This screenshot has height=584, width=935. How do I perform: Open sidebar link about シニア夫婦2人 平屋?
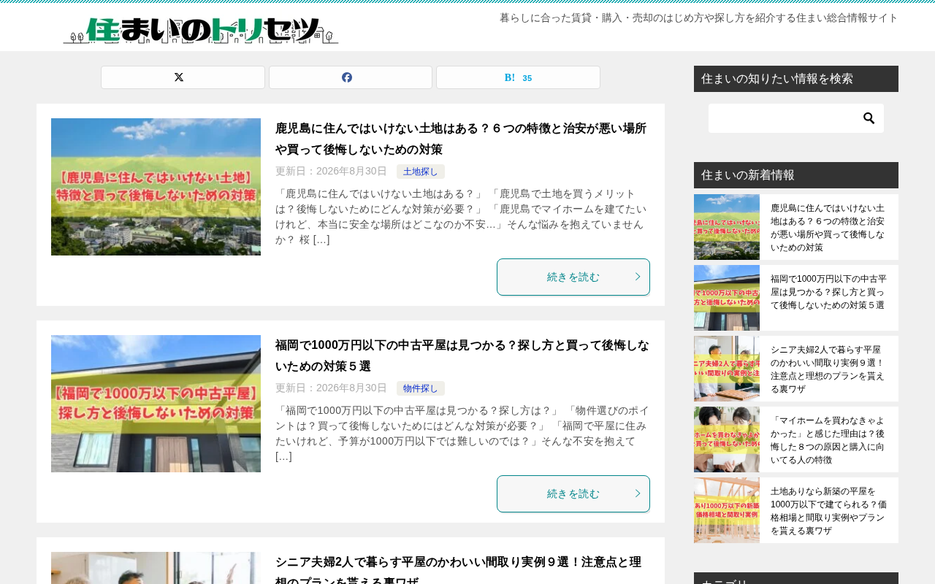pos(828,369)
